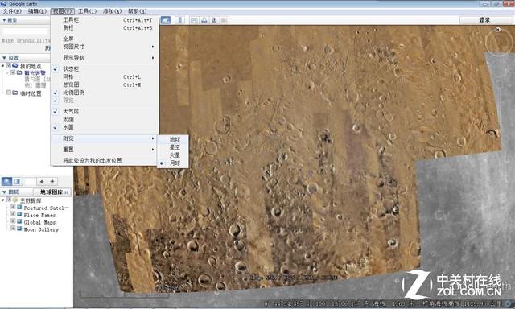The height and width of the screenshot is (309, 515).
Task: Click the Moon Gallery layer icon
Action: click(19, 229)
